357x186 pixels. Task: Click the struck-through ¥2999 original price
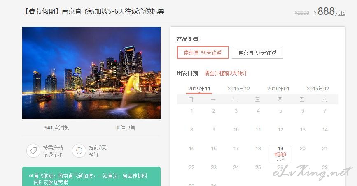pyautogui.click(x=302, y=13)
